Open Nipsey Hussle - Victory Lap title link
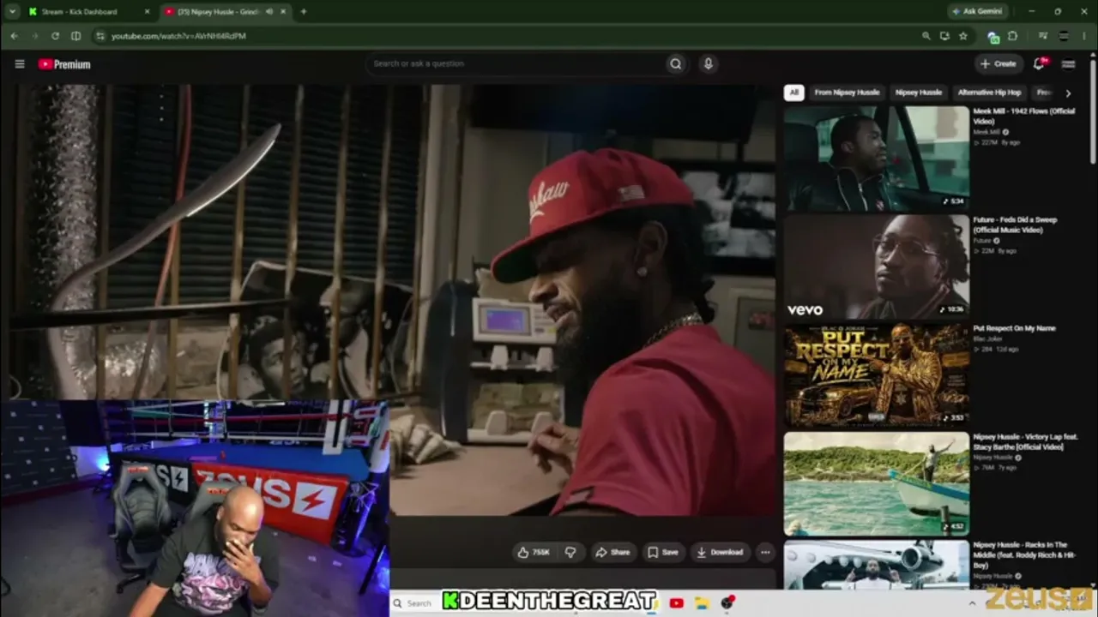Image resolution: width=1098 pixels, height=617 pixels. (1024, 441)
